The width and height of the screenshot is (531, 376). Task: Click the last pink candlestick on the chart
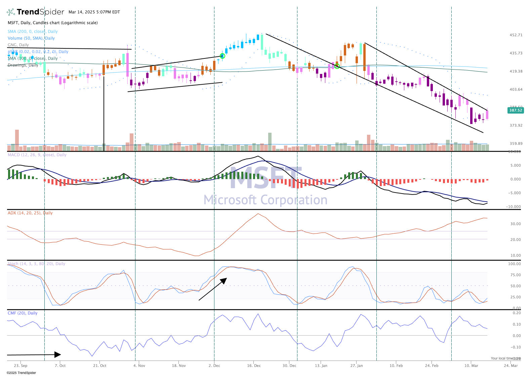[487, 115]
